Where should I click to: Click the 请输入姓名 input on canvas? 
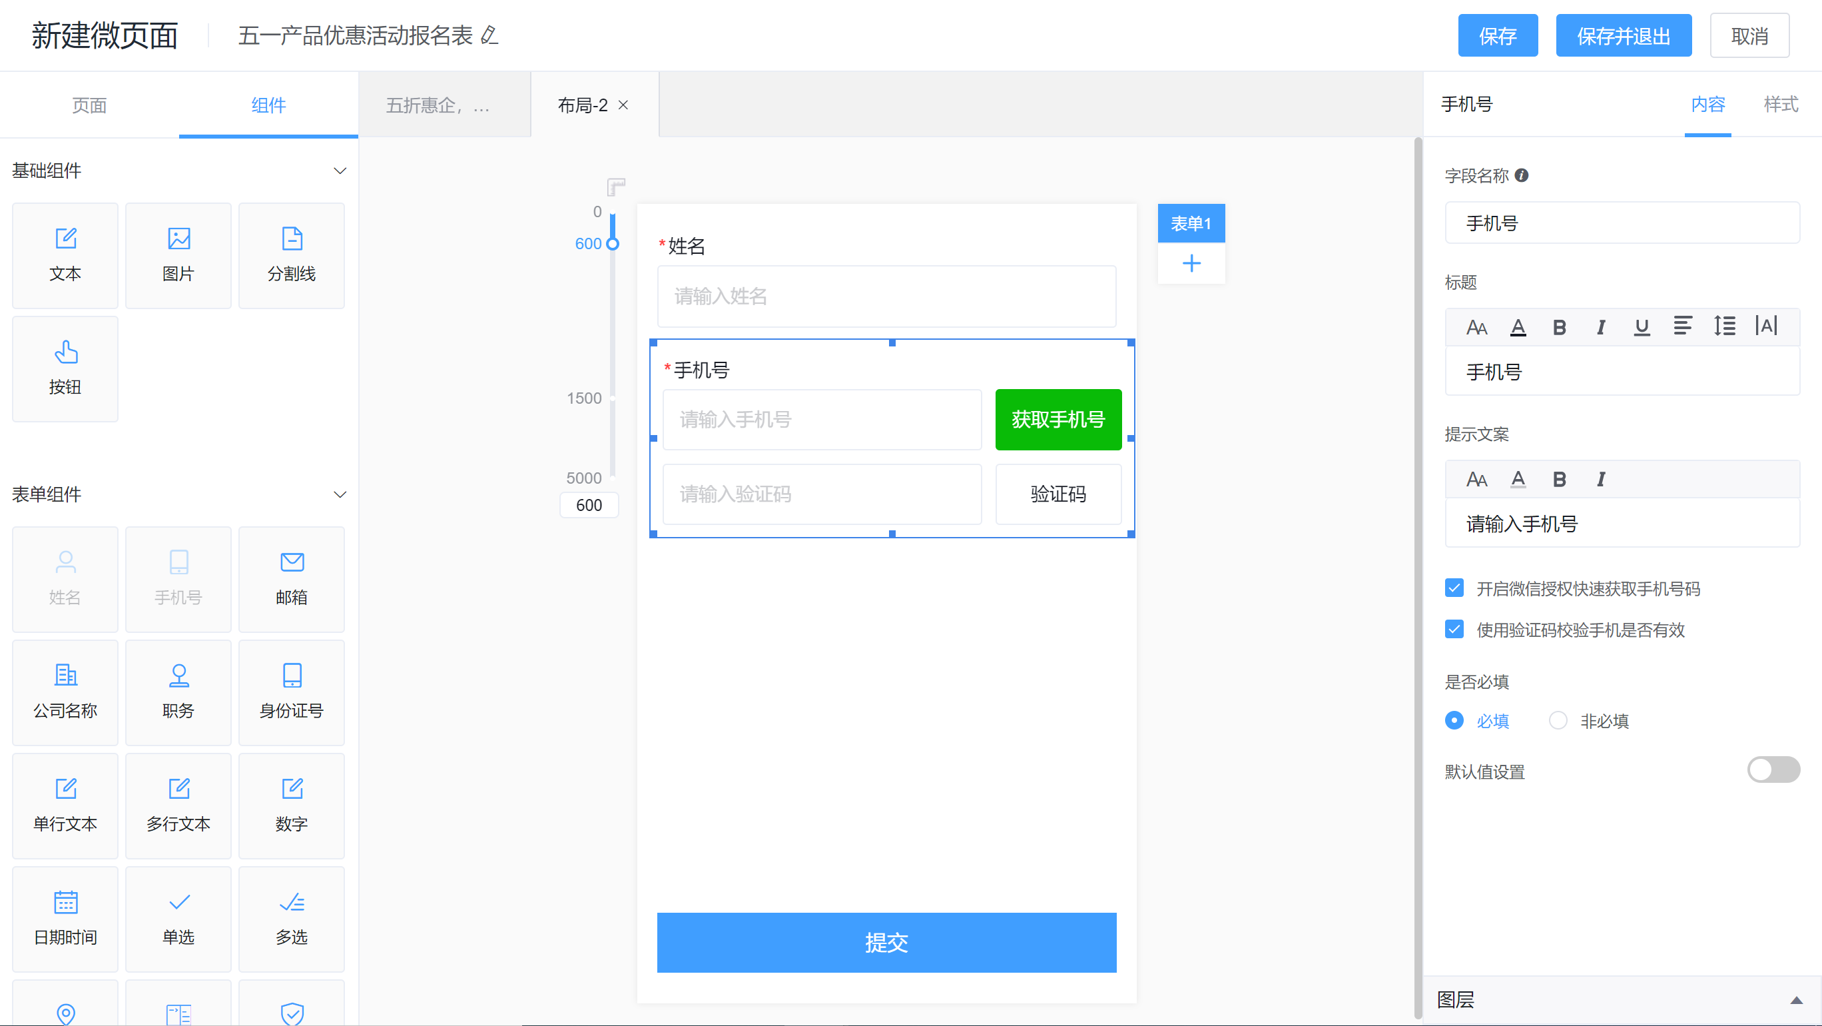pos(886,296)
